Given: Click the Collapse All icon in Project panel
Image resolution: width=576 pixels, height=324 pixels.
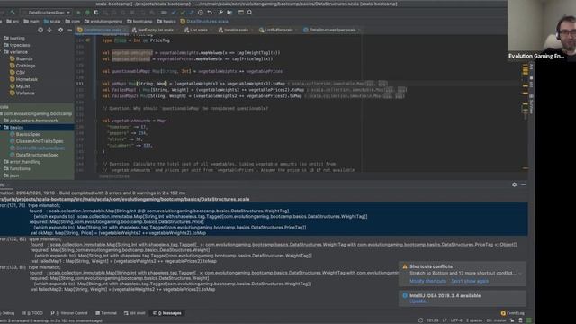Looking at the screenshot, I should click(49, 30).
